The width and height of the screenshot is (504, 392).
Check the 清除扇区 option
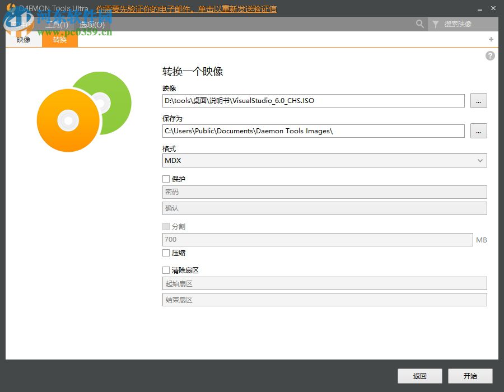[166, 270]
